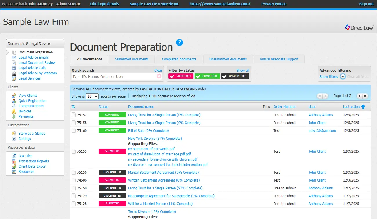377x219 pixels.
Task: Toggle the SUBMITTED status filter
Action: (180, 76)
